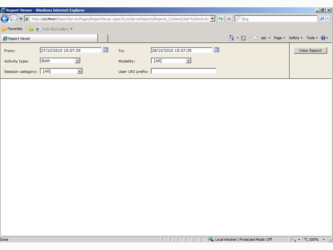This screenshot has height=250, width=333.
Task: Click the red Stop loading icon
Action: [229, 19]
